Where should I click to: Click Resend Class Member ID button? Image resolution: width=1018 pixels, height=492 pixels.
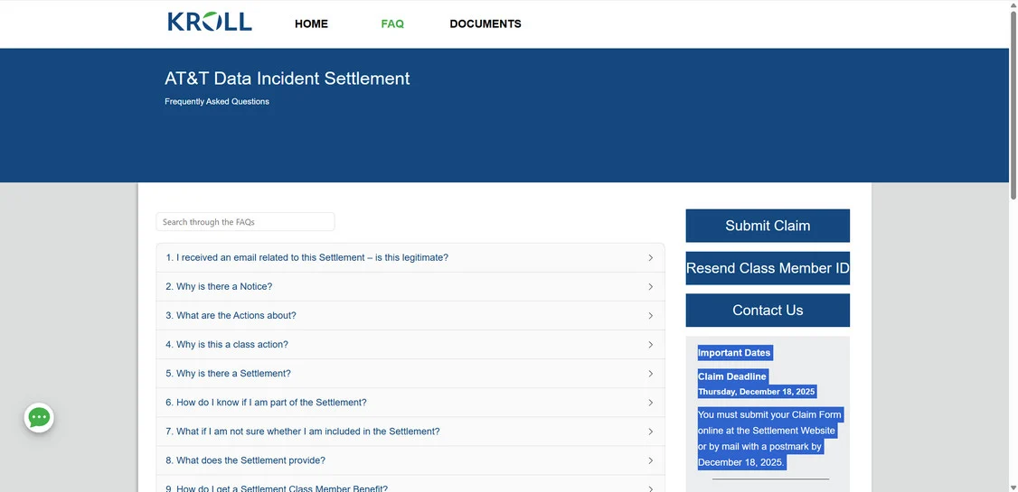[x=768, y=268]
